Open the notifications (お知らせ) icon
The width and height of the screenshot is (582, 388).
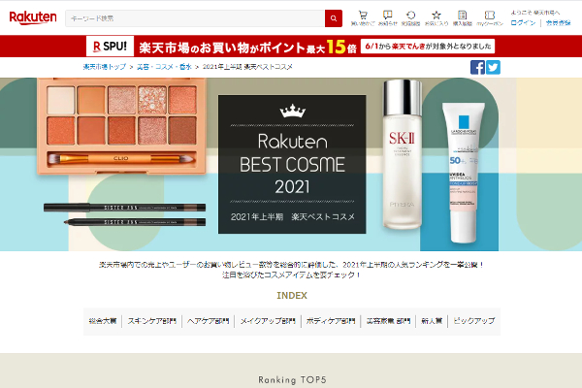pyautogui.click(x=387, y=17)
